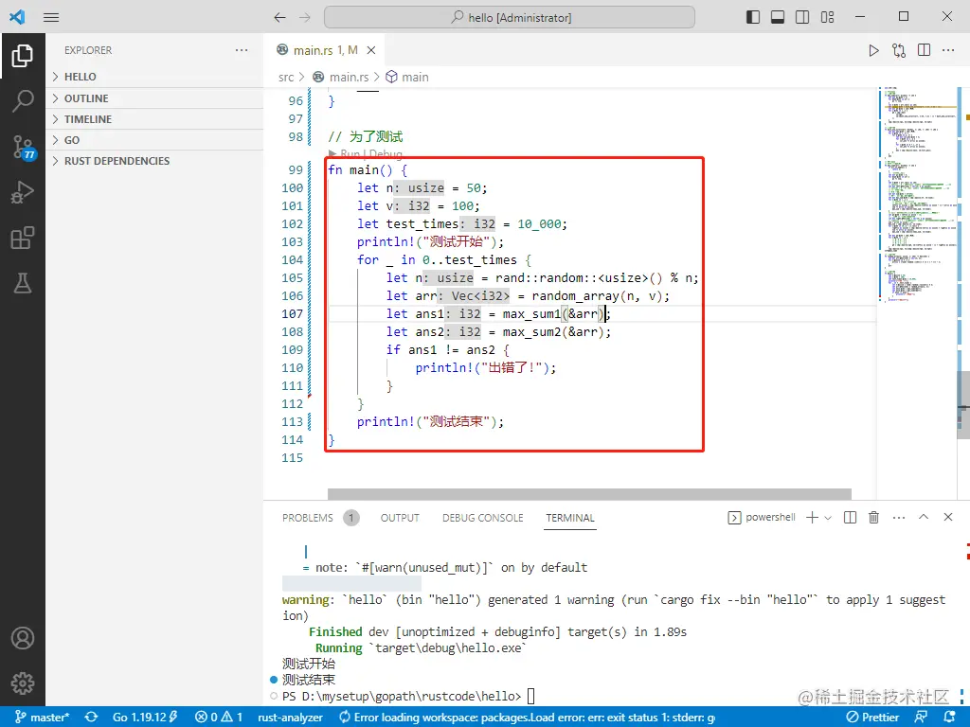Switch to the OUTPUT tab
This screenshot has width=970, height=727.
coord(400,518)
